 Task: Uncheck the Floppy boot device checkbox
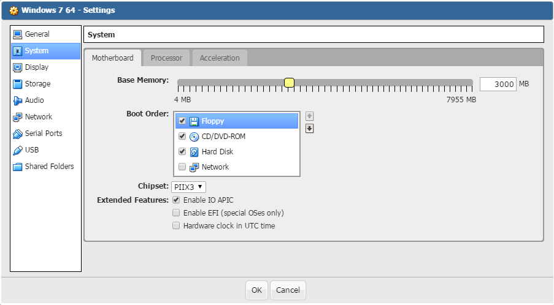(x=182, y=121)
